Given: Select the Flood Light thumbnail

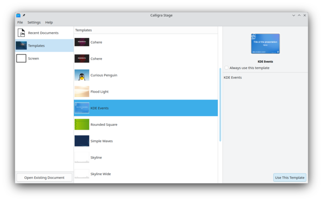Looking at the screenshot, I should click(82, 92).
